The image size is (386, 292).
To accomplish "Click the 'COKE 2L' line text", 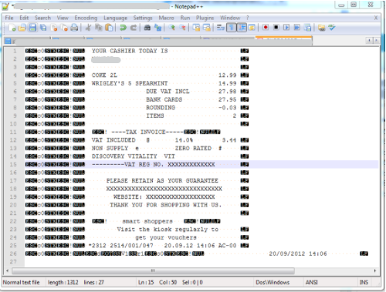I will (x=104, y=76).
